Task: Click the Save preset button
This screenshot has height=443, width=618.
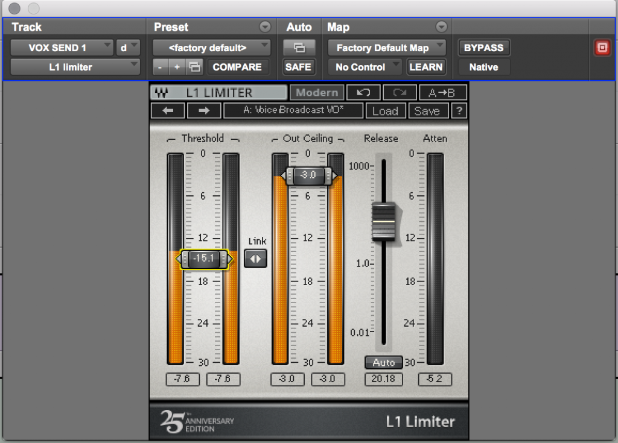Action: click(427, 111)
